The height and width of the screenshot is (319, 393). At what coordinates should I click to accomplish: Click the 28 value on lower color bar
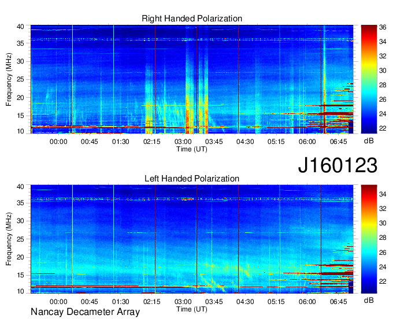click(383, 238)
